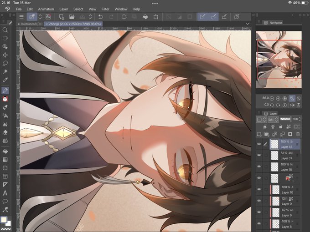Create a new layer folder
The width and height of the screenshot is (310, 232).
pos(267,134)
